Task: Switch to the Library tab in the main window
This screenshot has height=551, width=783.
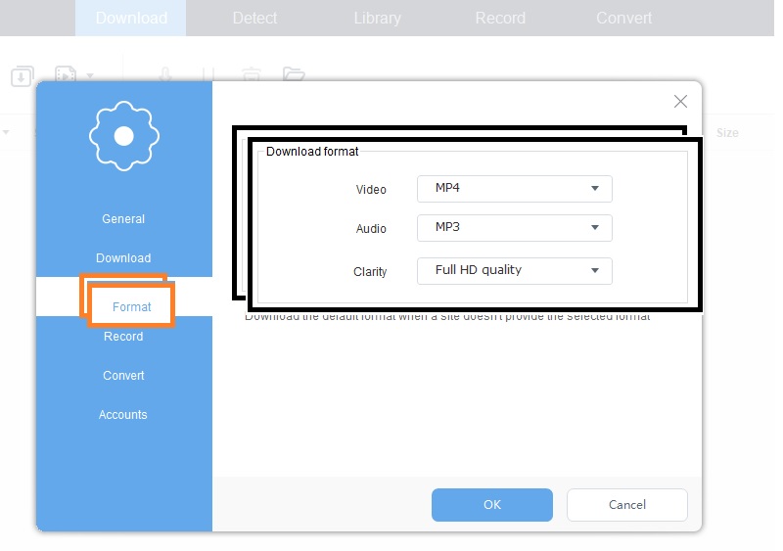Action: tap(377, 18)
